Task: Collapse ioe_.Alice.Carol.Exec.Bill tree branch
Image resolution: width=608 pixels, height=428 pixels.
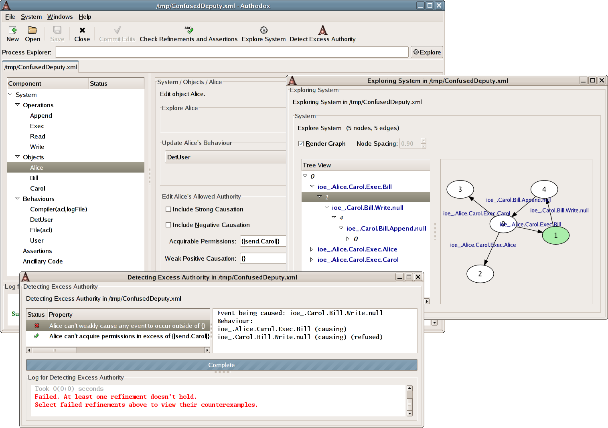Action: [312, 186]
